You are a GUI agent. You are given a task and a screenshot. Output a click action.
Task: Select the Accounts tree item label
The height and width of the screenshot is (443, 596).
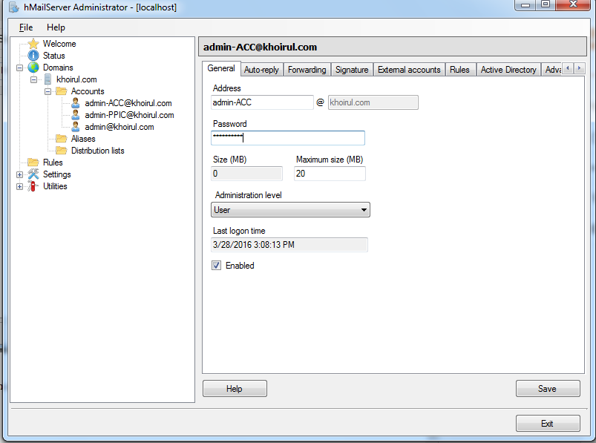(x=88, y=91)
